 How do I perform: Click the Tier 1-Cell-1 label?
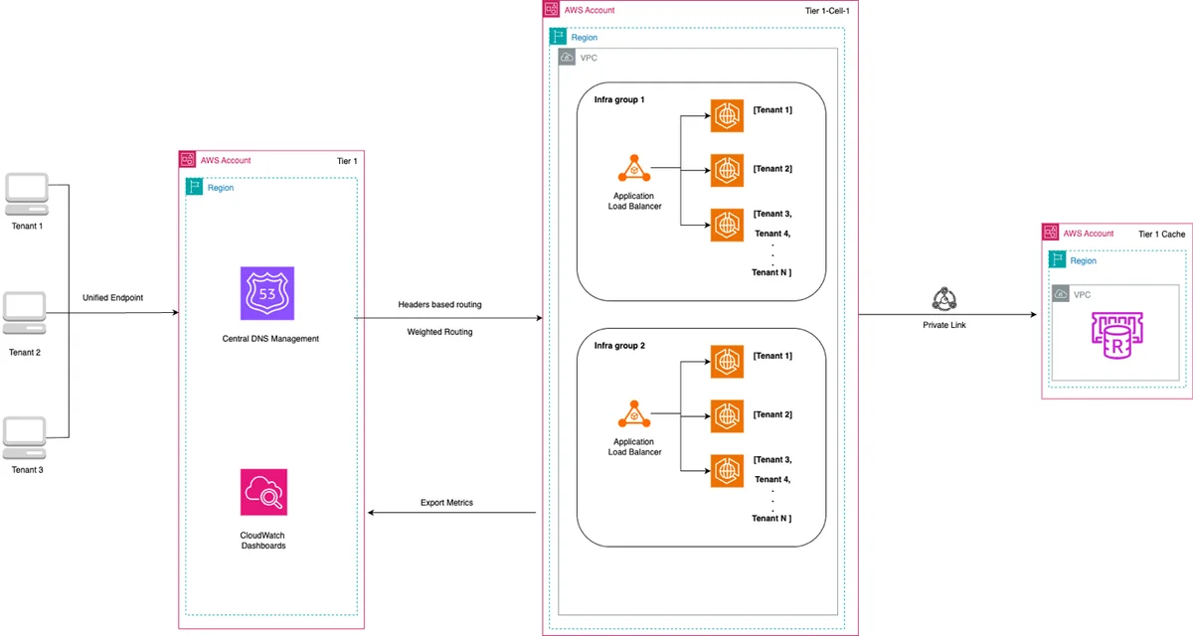827,10
